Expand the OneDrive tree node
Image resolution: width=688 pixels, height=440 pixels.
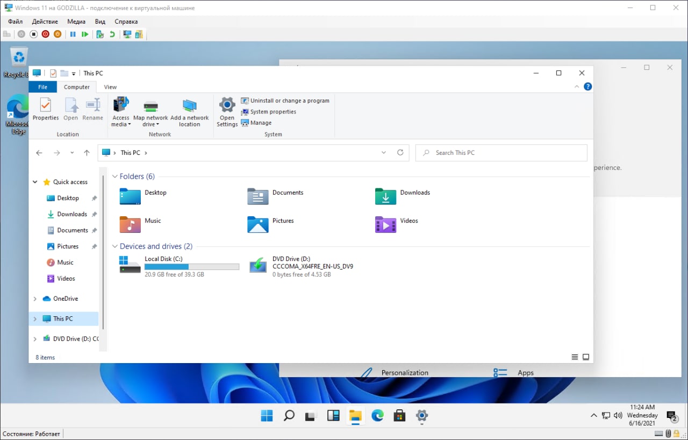(35, 299)
